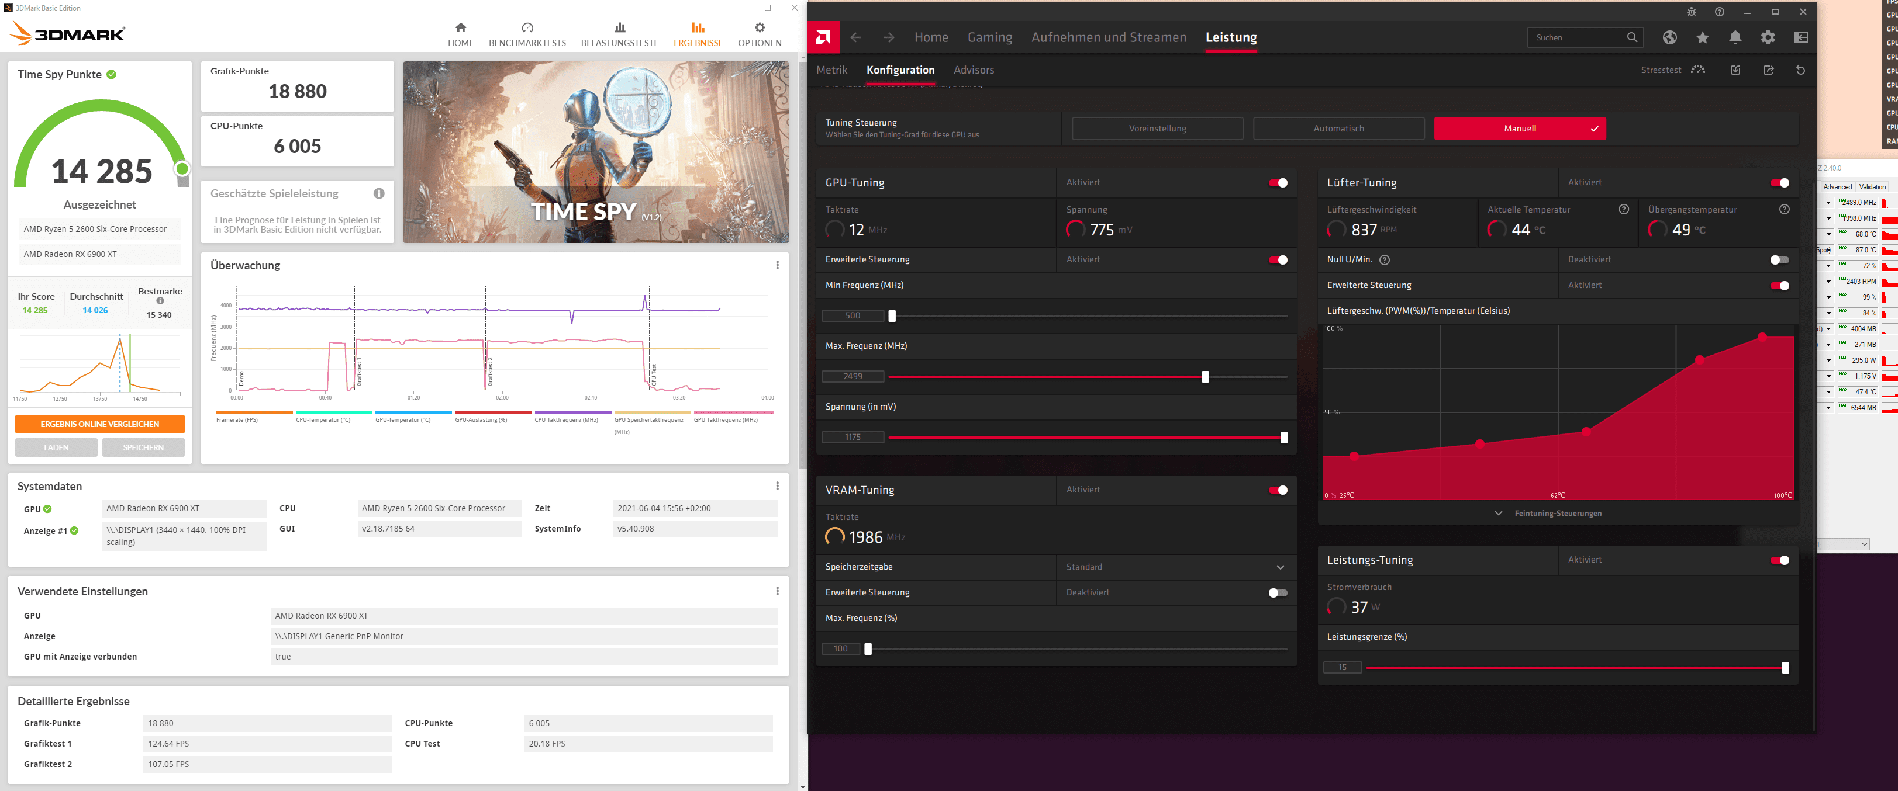Image resolution: width=1898 pixels, height=791 pixels.
Task: Click the Spannung (in mV) slider handle
Action: tap(1284, 438)
